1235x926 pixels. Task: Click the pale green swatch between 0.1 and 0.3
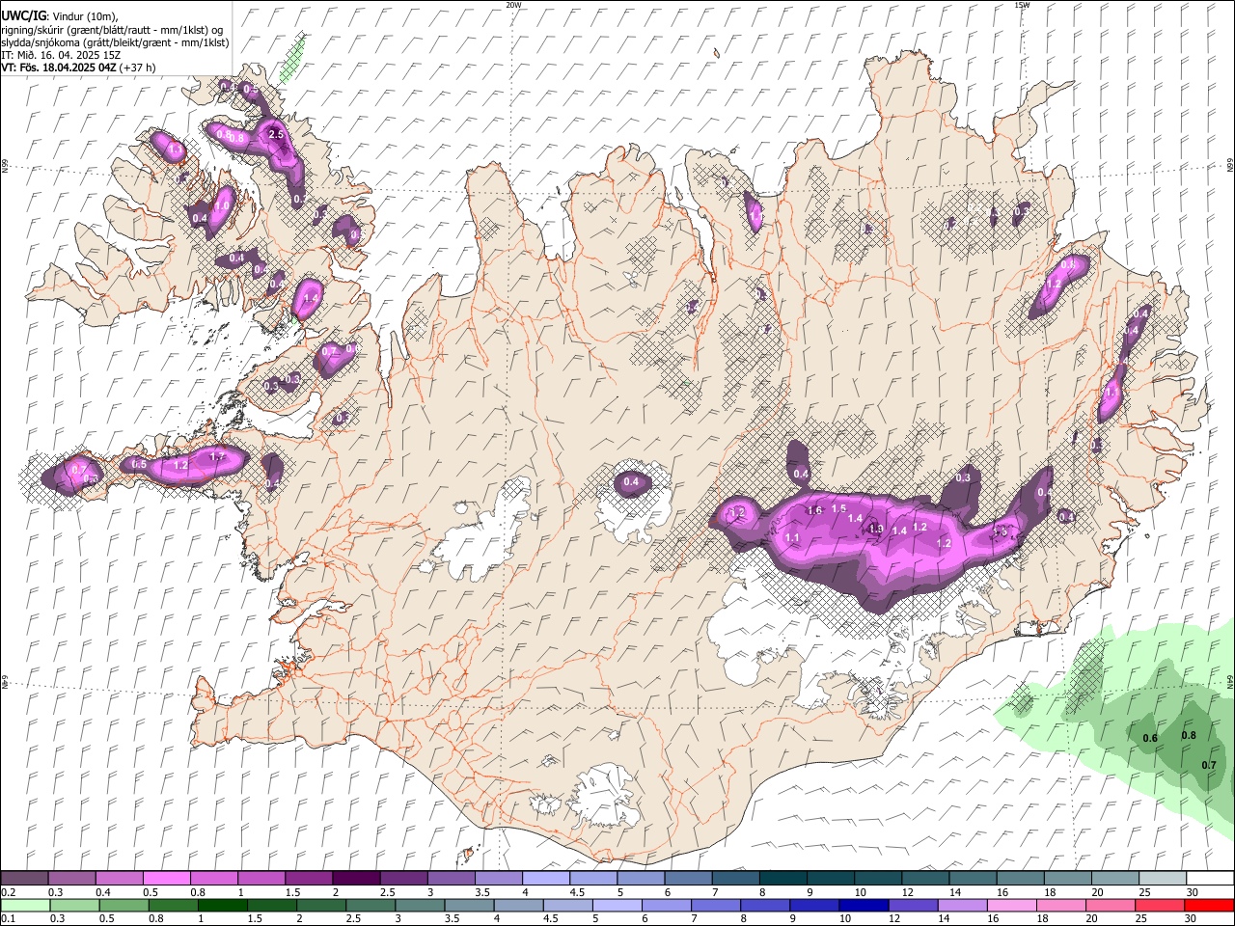tap(25, 905)
